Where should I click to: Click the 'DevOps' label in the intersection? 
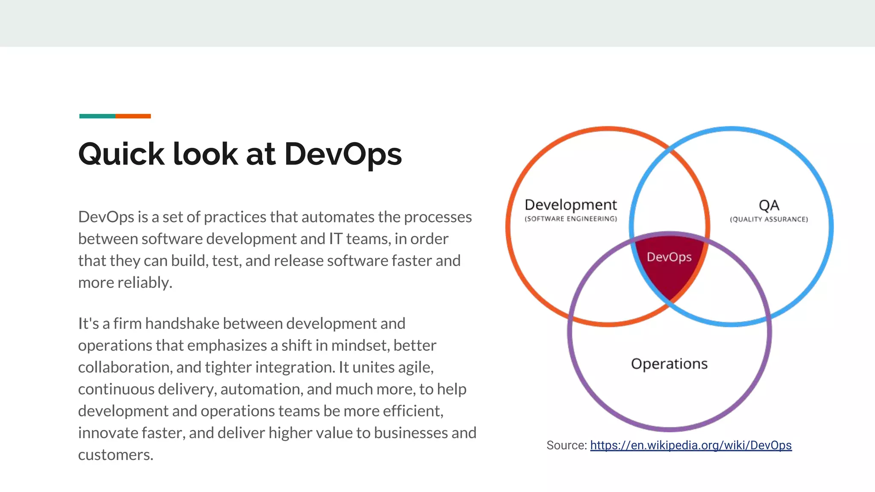pyautogui.click(x=669, y=257)
